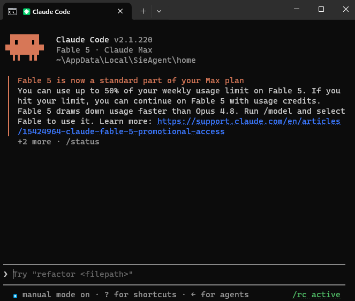355x301 pixels.
Task: Click the '/rc active' status link
Action: click(316, 295)
